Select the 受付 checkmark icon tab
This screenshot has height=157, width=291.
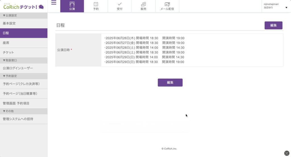(x=120, y=6)
